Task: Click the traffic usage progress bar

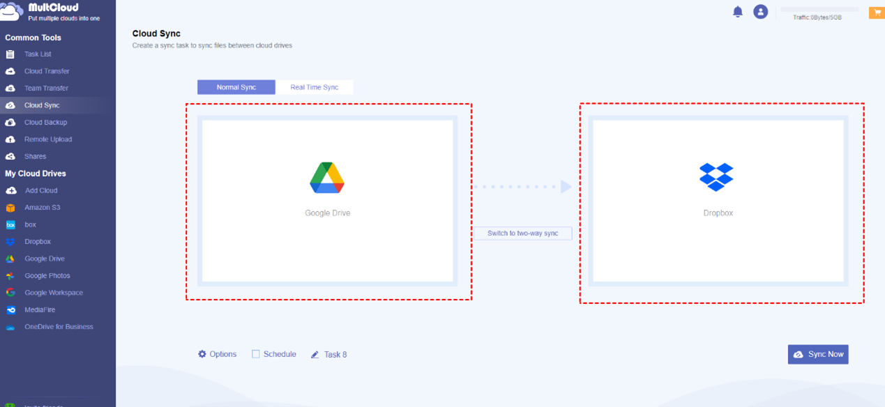Action: 819,9
